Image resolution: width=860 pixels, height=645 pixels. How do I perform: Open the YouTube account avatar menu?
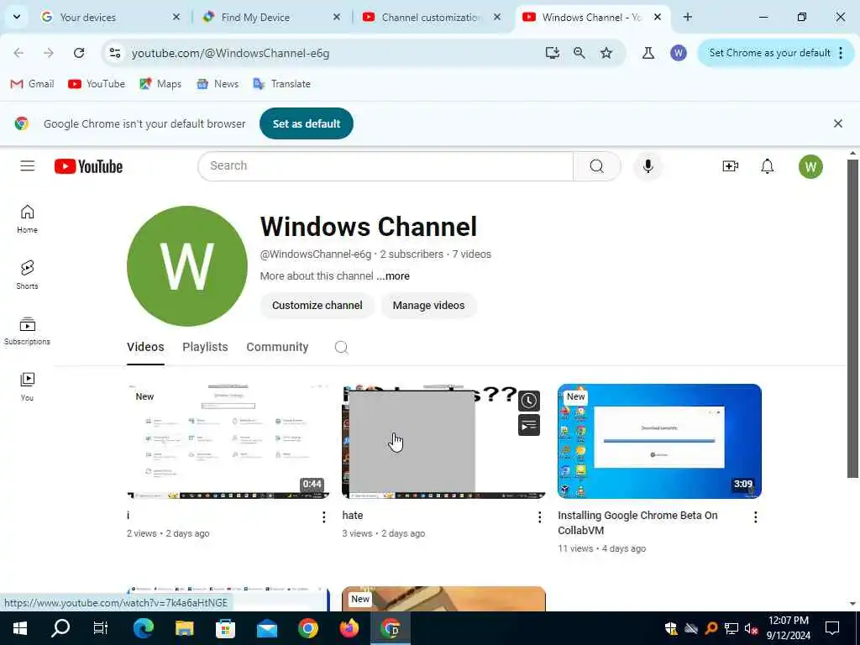point(810,166)
